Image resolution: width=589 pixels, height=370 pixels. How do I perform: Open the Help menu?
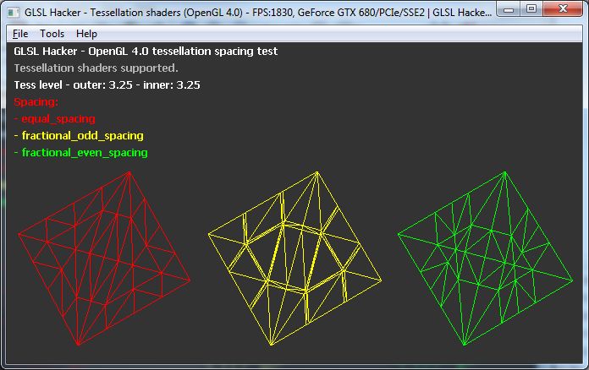tap(86, 34)
